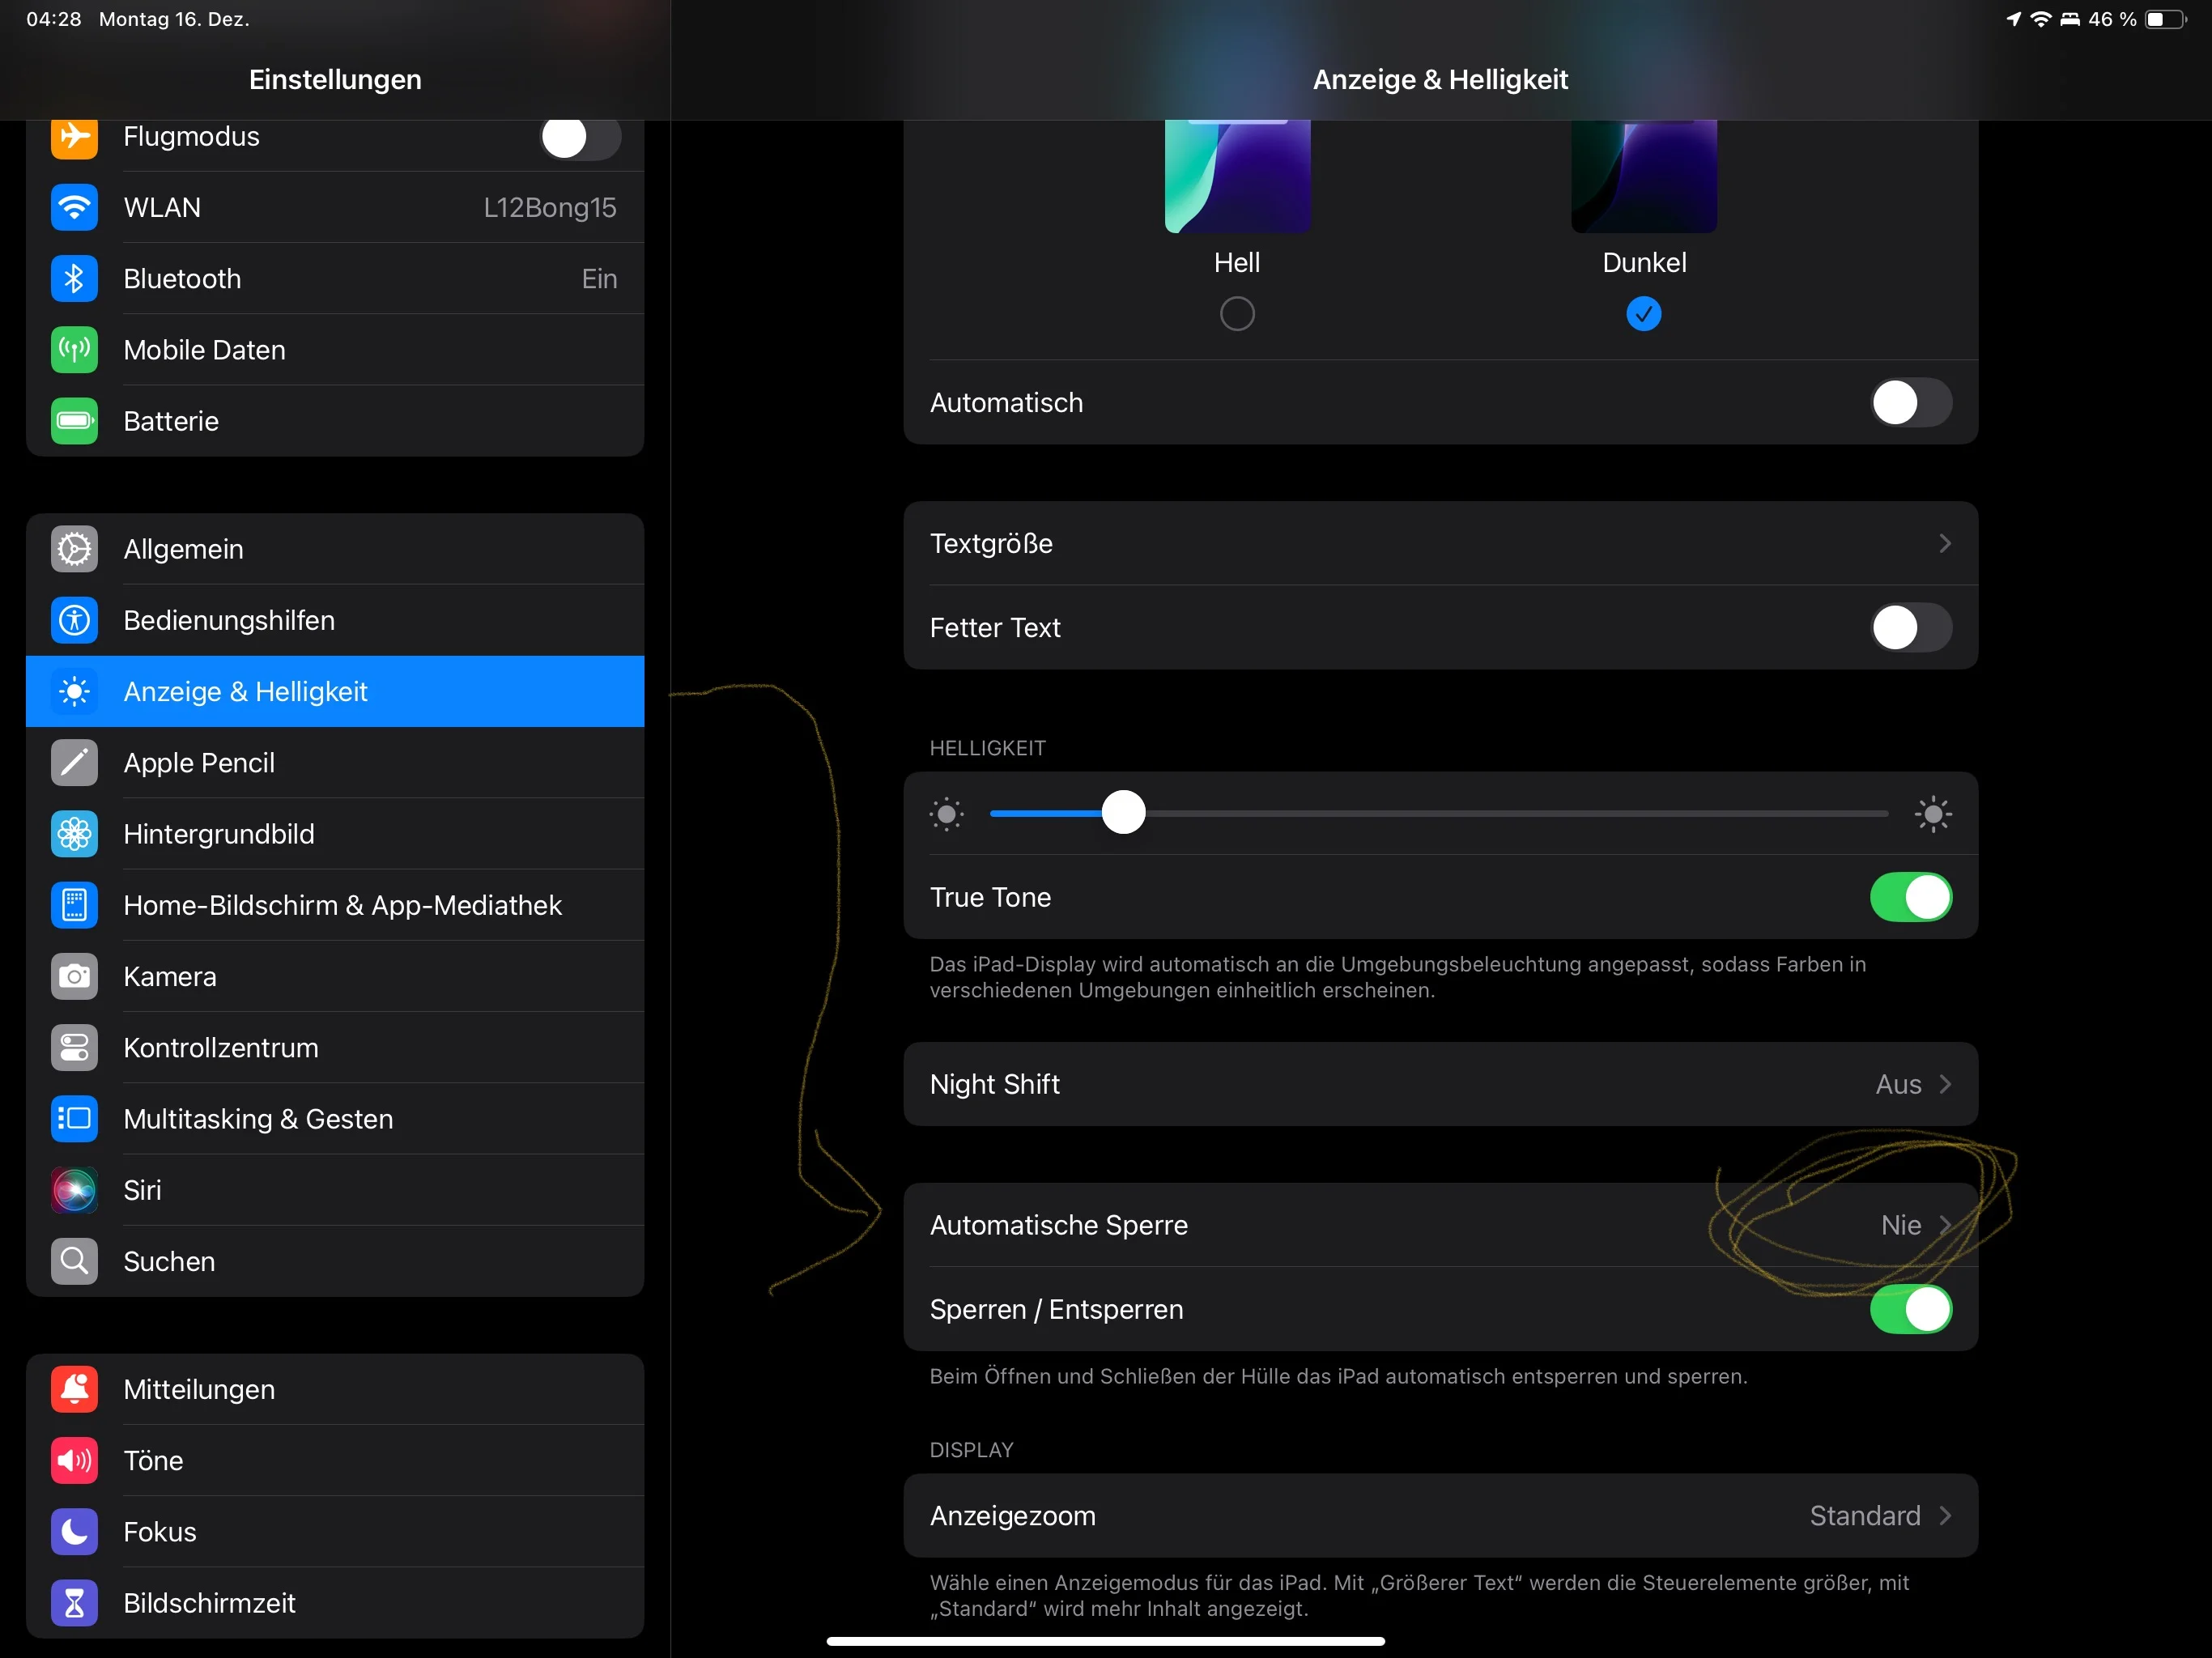Tap the Bluetooth icon in sidebar
The width and height of the screenshot is (2212, 1658).
pyautogui.click(x=74, y=279)
